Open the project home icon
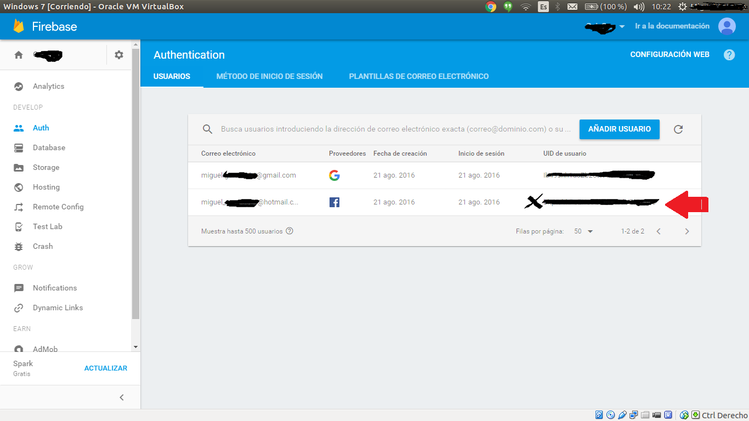This screenshot has height=421, width=749. (19, 55)
